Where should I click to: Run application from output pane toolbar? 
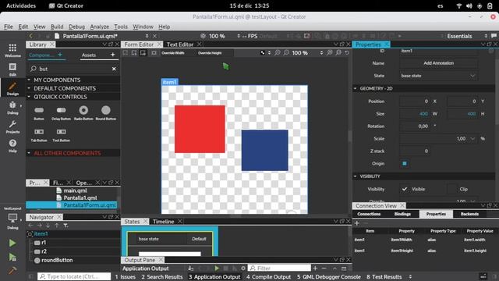(x=217, y=269)
